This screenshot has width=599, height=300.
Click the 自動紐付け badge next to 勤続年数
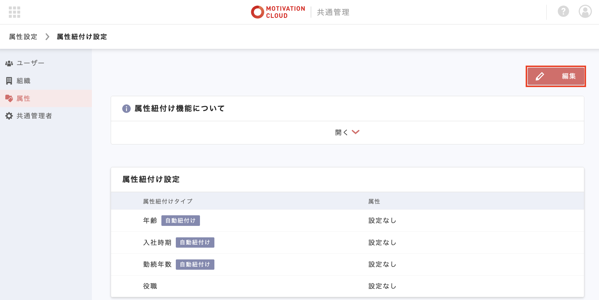click(x=195, y=264)
